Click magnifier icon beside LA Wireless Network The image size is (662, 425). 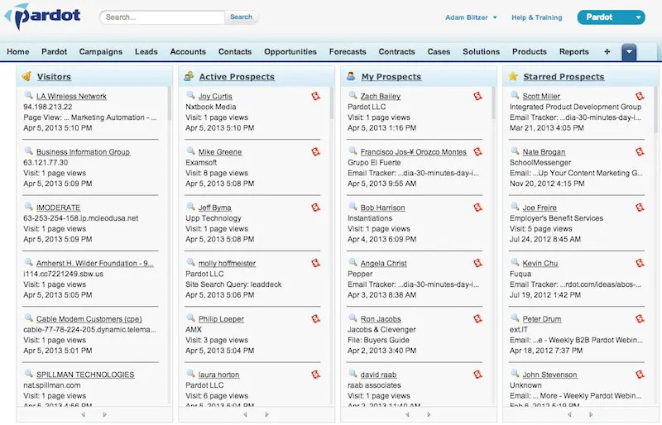pos(29,97)
